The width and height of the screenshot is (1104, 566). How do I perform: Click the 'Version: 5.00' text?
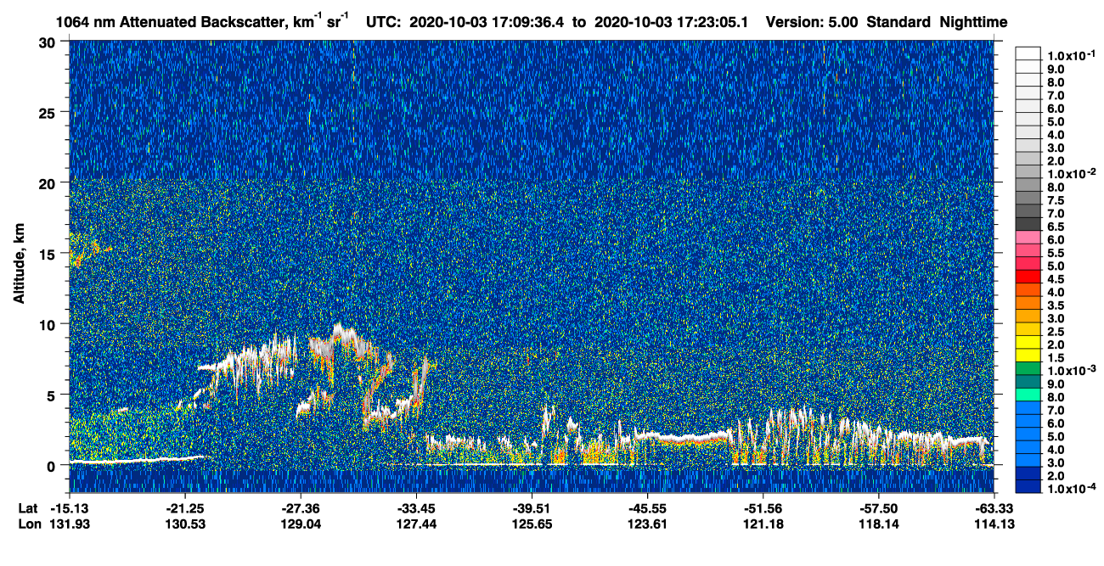pos(813,21)
